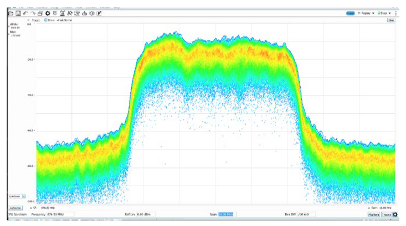The width and height of the screenshot is (406, 226).
Task: Toggle the Show trace checkbox
Action: 46,20
